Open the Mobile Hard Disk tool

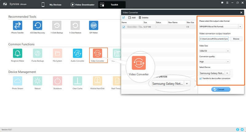[97, 81]
